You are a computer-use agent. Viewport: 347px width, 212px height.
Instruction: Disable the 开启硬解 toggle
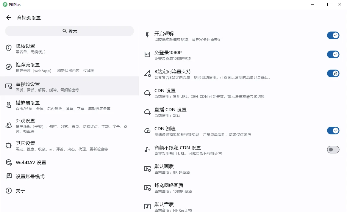point(333,35)
